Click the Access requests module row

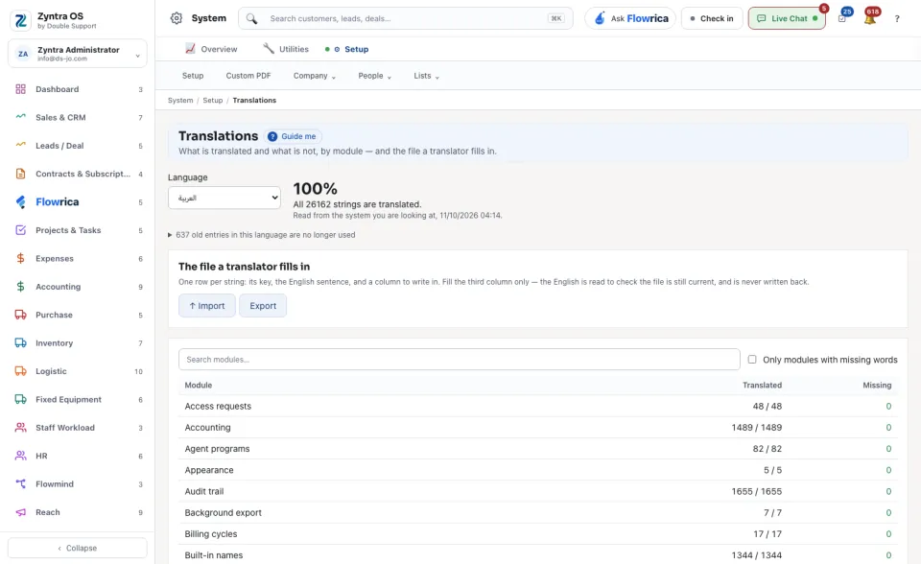(x=538, y=406)
